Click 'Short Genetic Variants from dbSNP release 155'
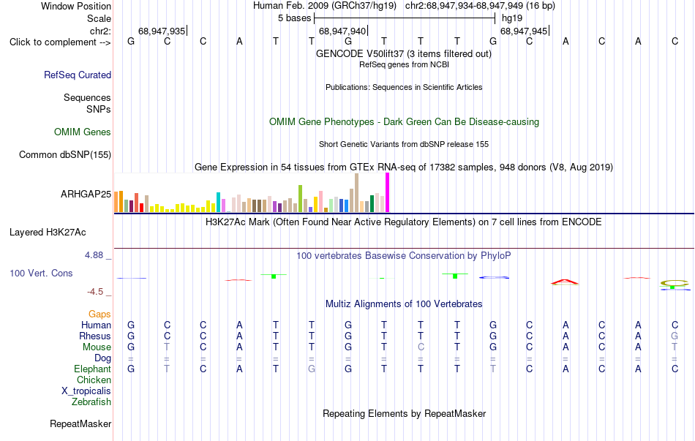 pyautogui.click(x=404, y=145)
